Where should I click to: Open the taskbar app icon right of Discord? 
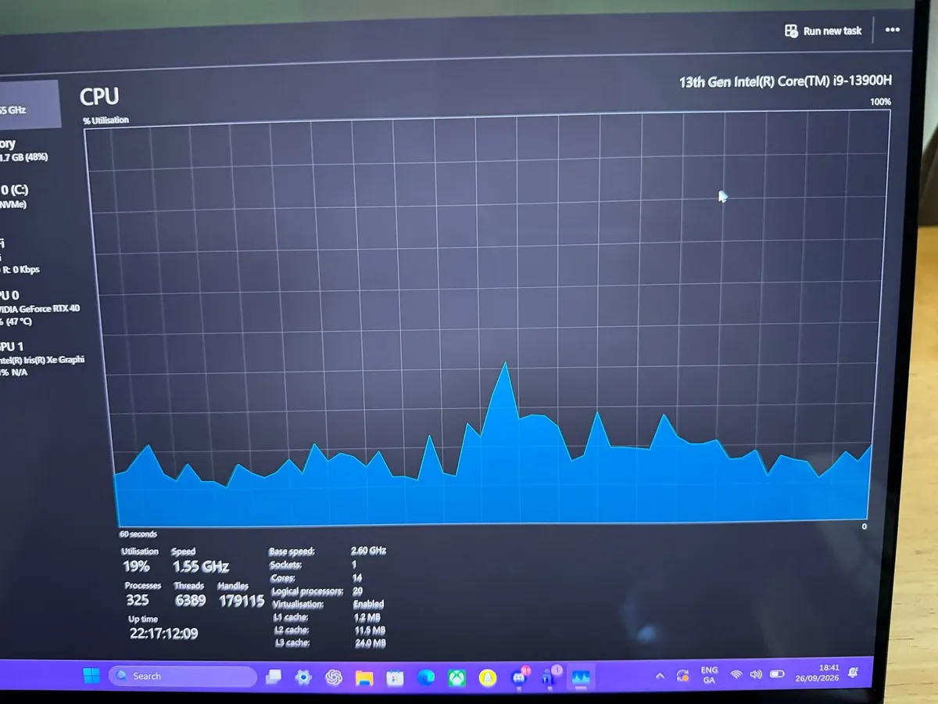[x=550, y=677]
